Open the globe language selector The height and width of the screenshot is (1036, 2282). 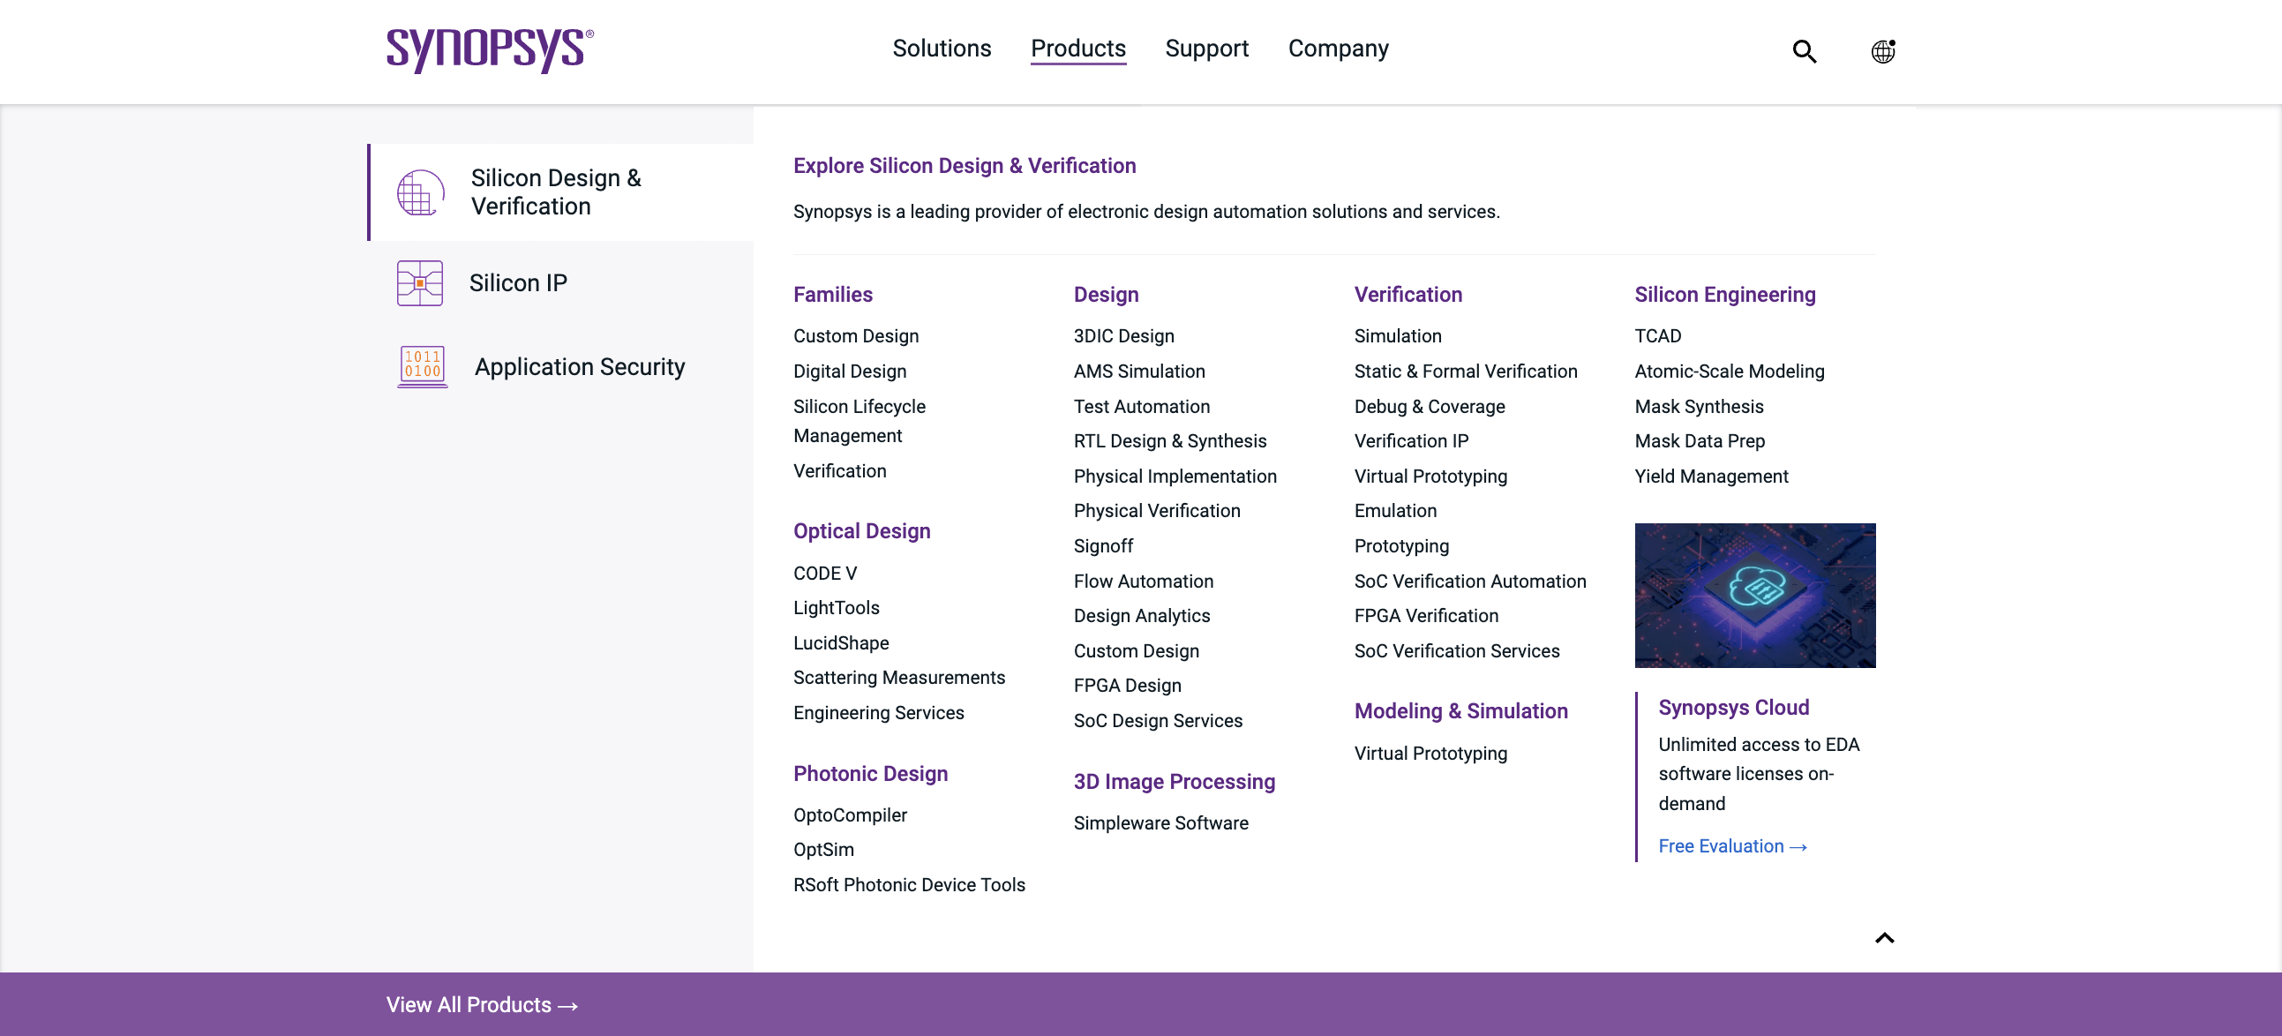[x=1882, y=51]
